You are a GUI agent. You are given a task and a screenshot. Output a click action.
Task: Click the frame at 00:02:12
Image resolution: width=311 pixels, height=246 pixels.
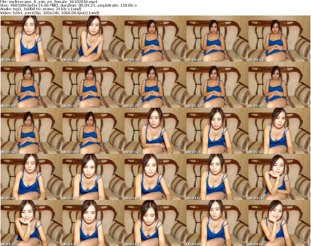pyautogui.click(x=155, y=131)
